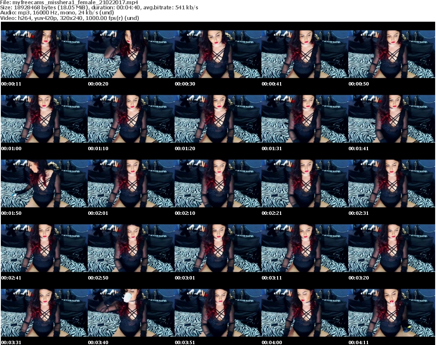Click the 00:01:50 timestamp label
436x345 pixels.
coord(11,213)
